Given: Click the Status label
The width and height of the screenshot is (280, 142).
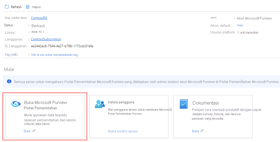Looking at the screenshot, I should [8, 25].
